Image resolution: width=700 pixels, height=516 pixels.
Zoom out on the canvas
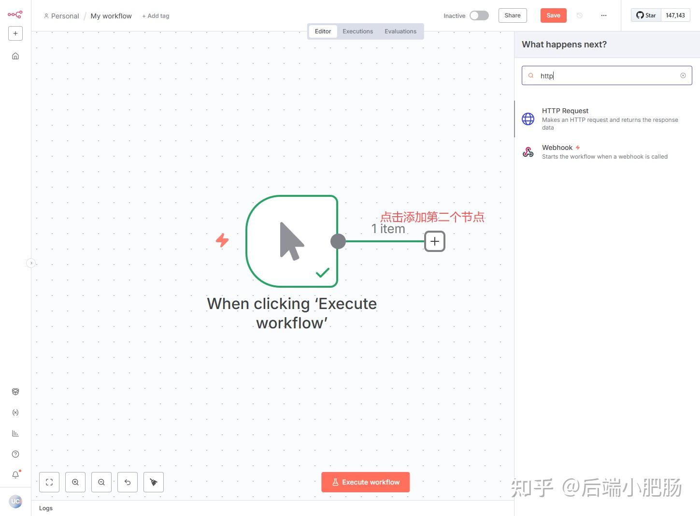[x=101, y=482]
